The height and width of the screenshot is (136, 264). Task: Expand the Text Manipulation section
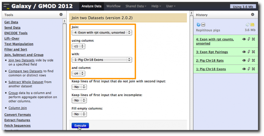(x=19, y=44)
